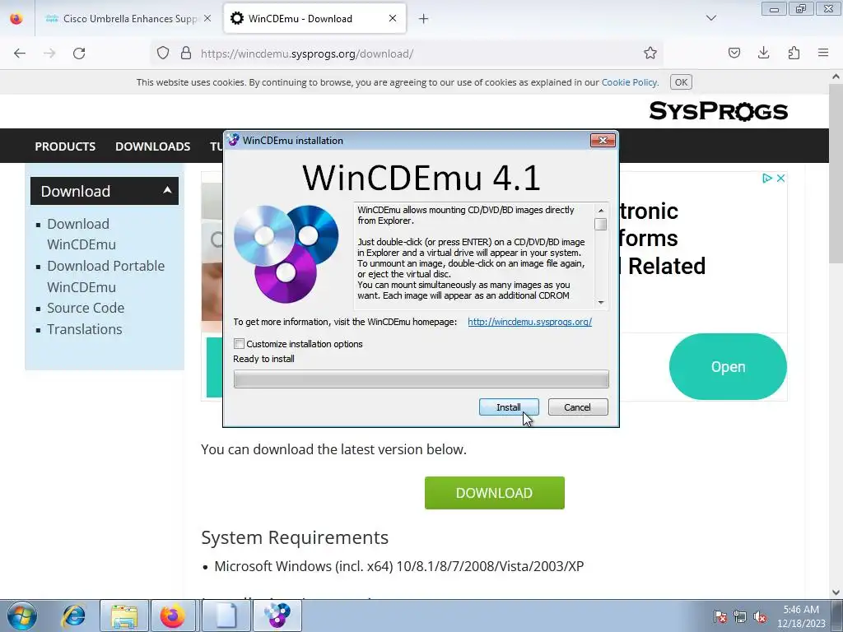Click the page scrollbar up arrow
Viewport: 843px width, 632px height.
tap(836, 77)
